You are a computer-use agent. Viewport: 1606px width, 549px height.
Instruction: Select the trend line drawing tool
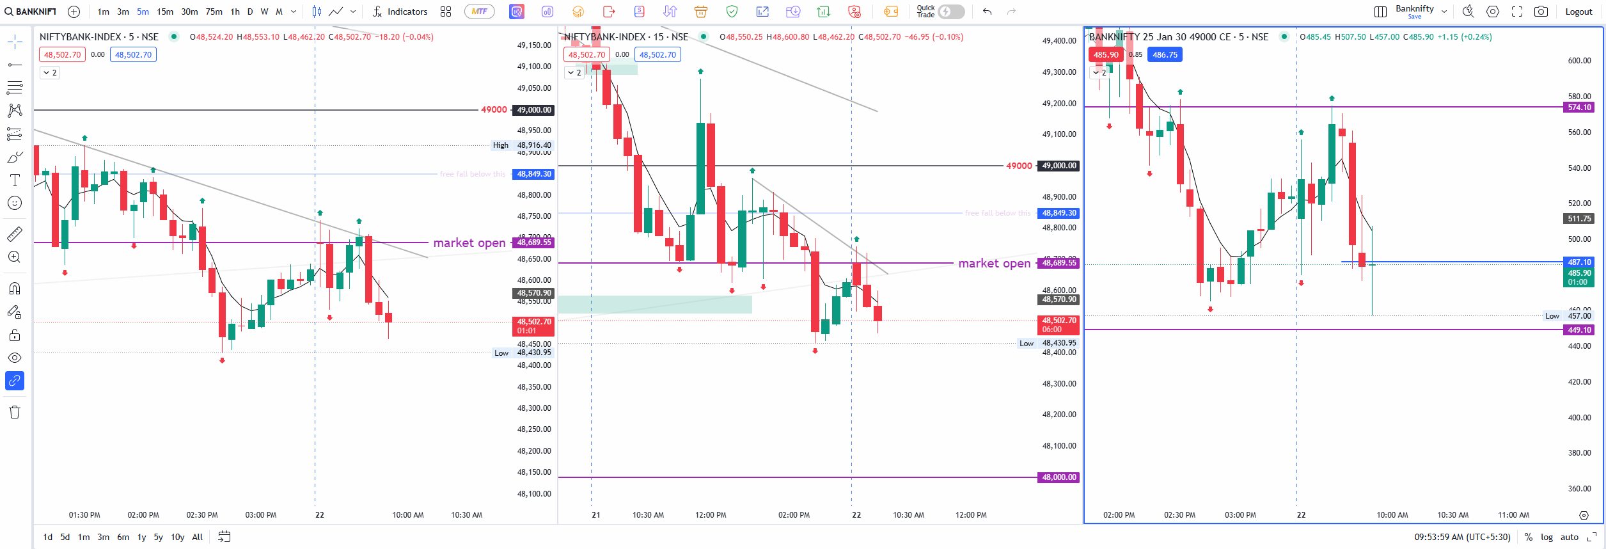pos(15,65)
